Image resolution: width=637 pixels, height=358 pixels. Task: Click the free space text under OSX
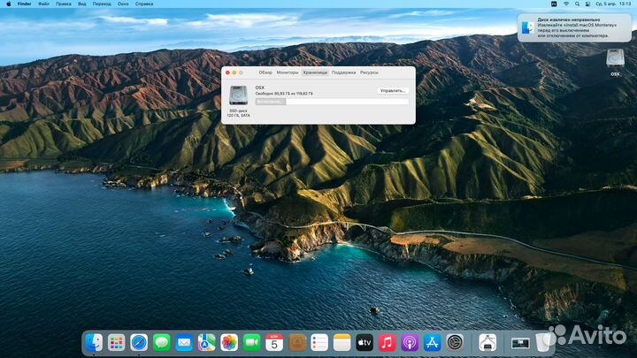point(284,94)
